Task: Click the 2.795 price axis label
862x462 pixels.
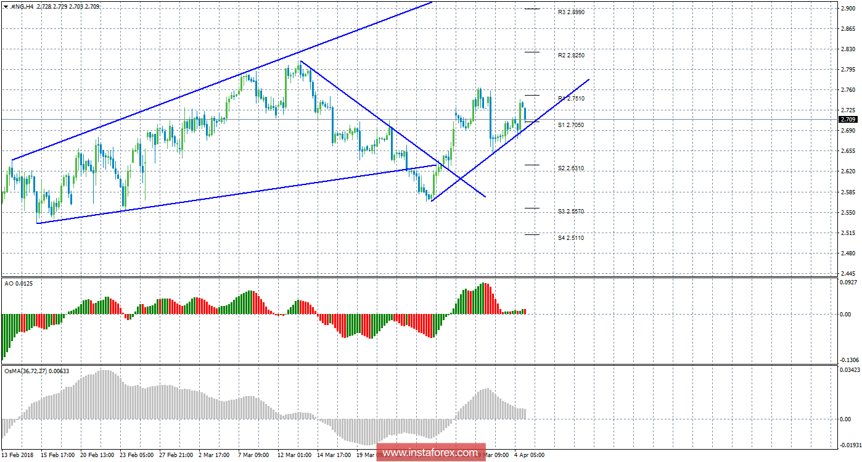Action: click(x=848, y=70)
